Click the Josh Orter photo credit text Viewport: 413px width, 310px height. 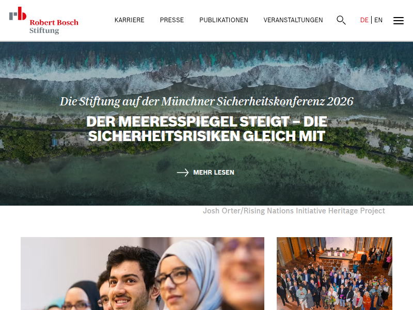pyautogui.click(x=294, y=211)
